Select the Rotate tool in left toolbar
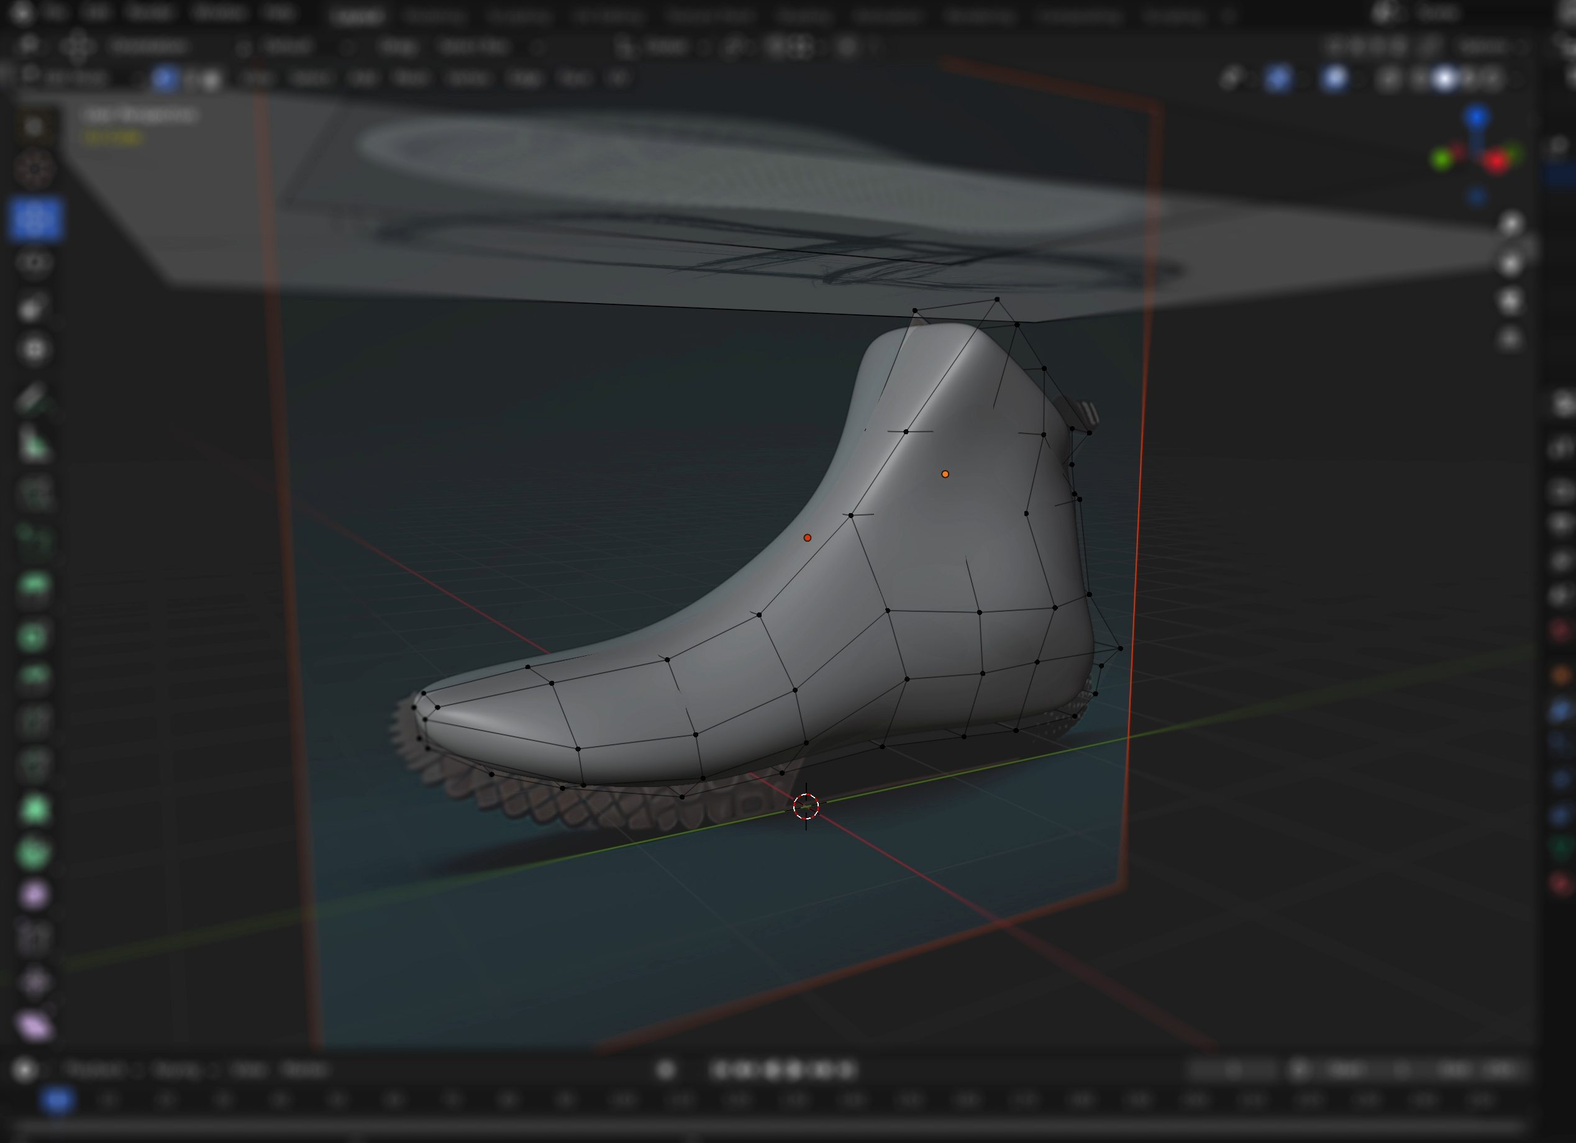The image size is (1576, 1143). click(34, 262)
